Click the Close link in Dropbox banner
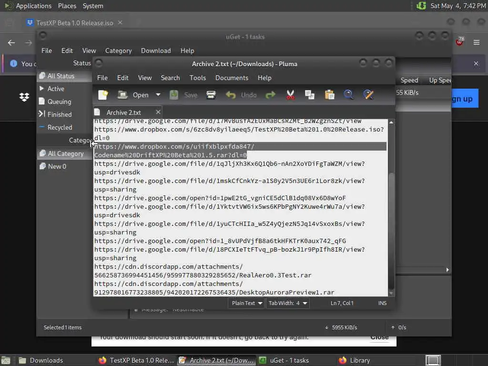Viewport: 488px width, 366px height. tap(379, 337)
